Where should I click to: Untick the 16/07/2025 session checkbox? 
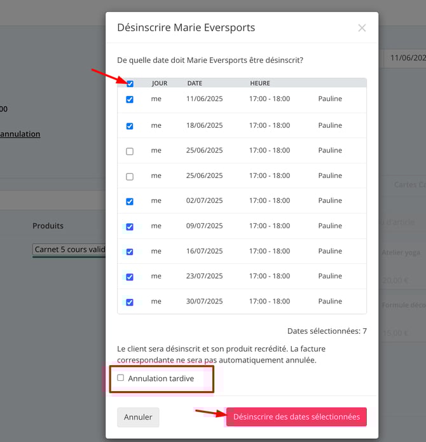tap(130, 252)
